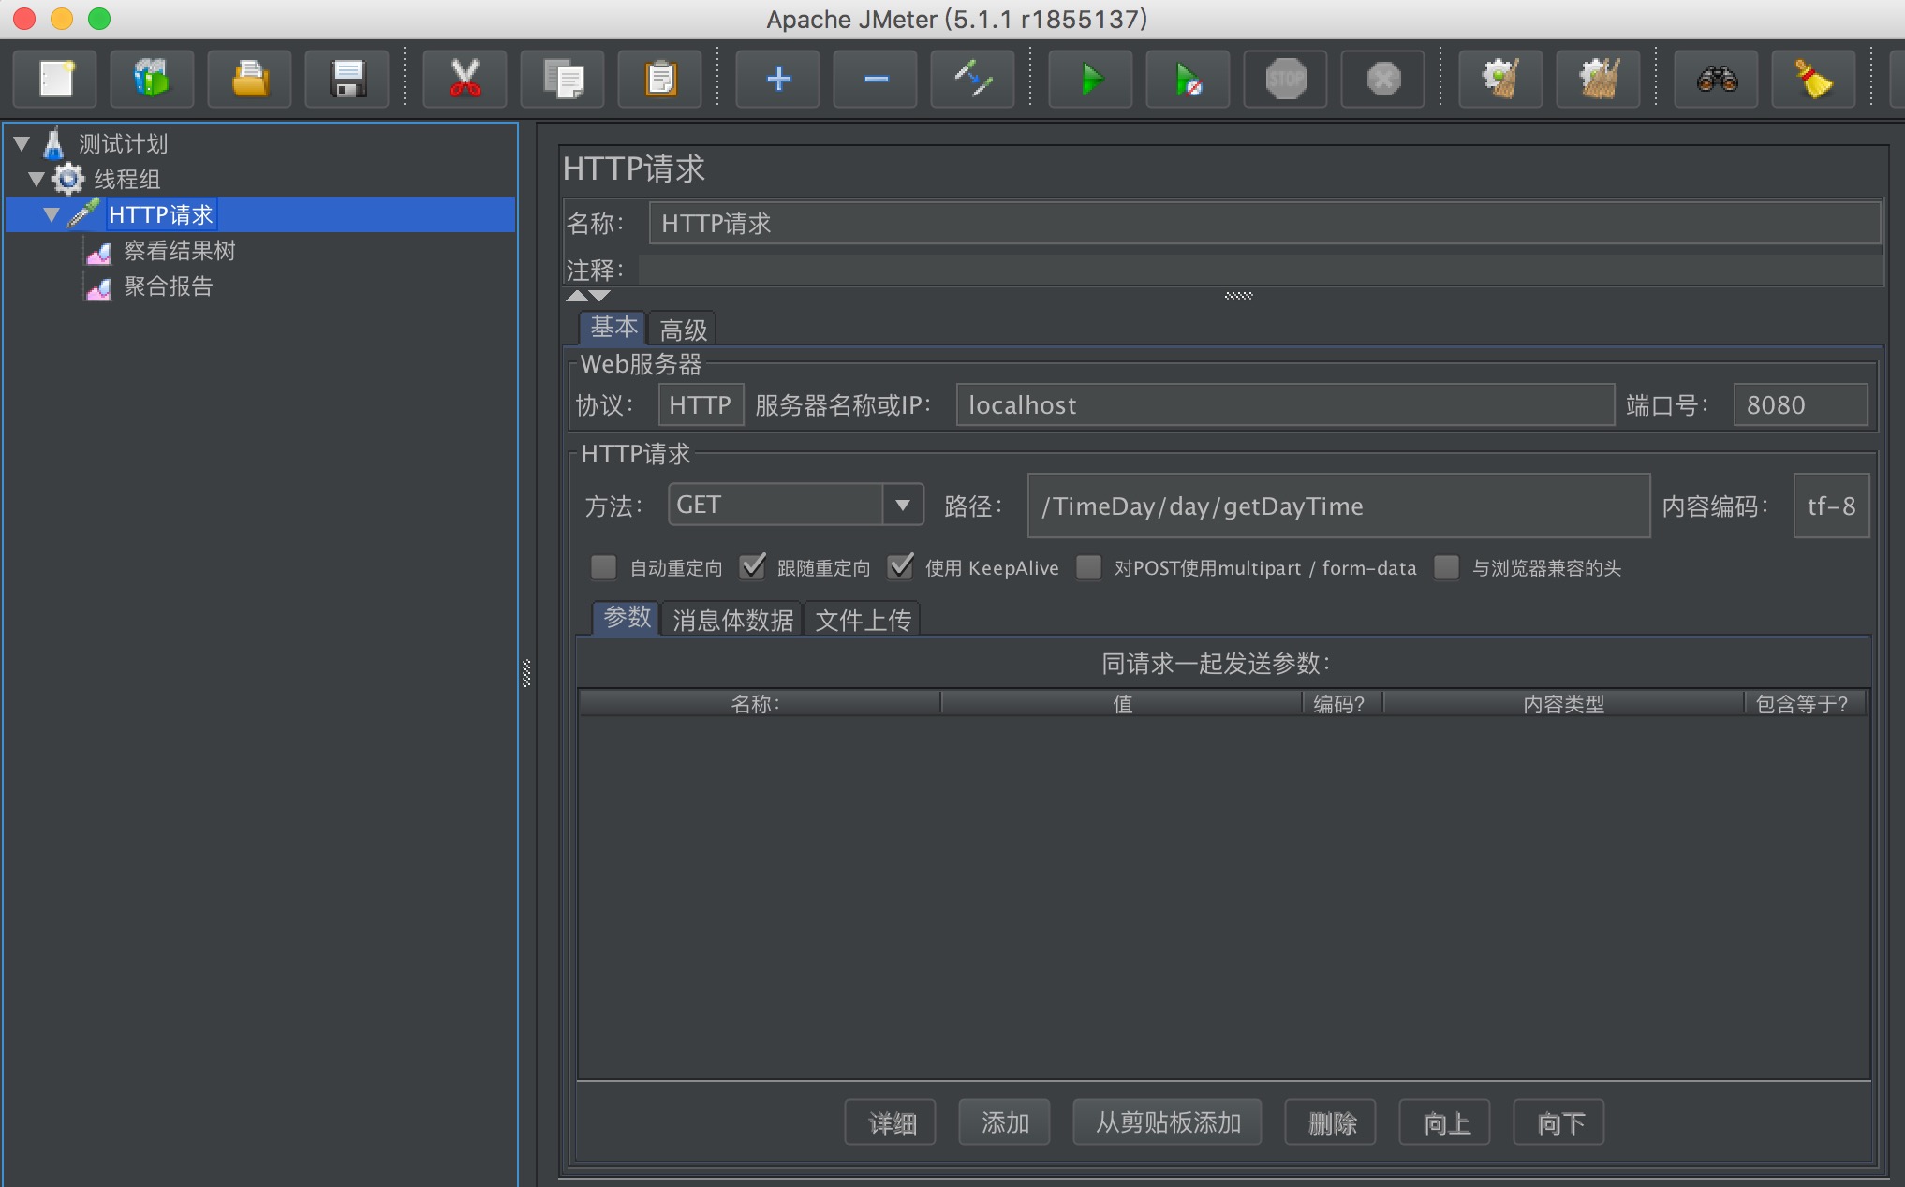Select the 参数 tab
Screen dimensions: 1905x1187
[x=627, y=618]
